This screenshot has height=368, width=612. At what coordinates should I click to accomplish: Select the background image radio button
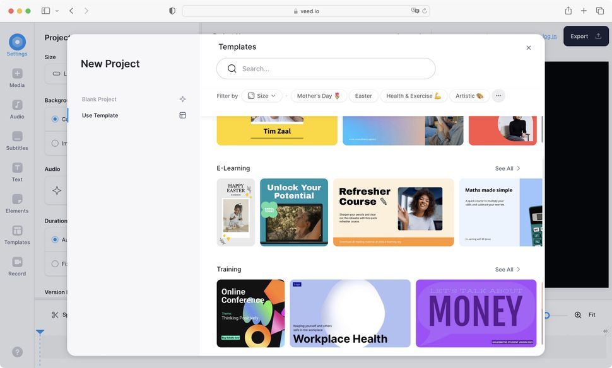click(55, 143)
